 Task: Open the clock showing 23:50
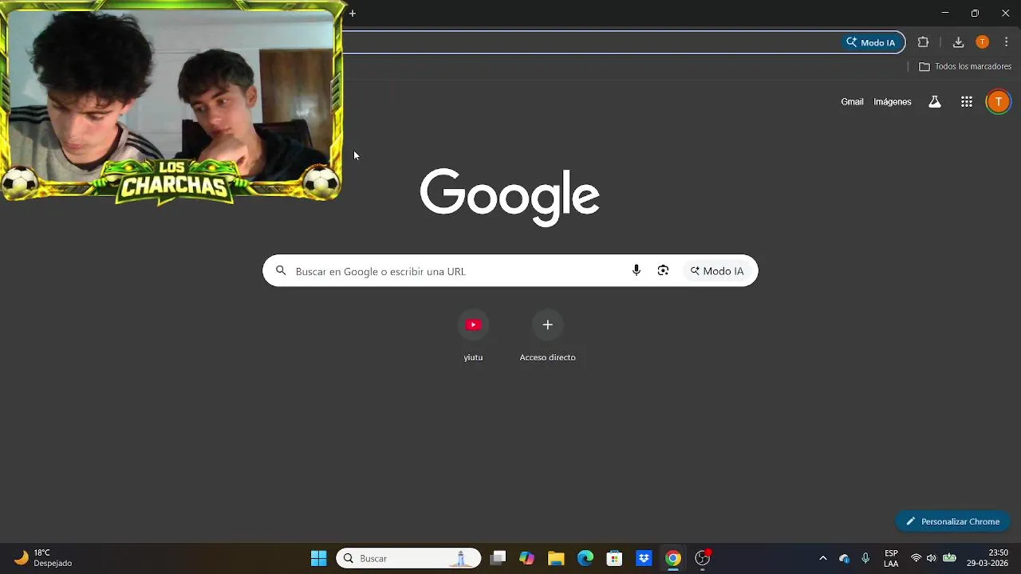coord(987,558)
